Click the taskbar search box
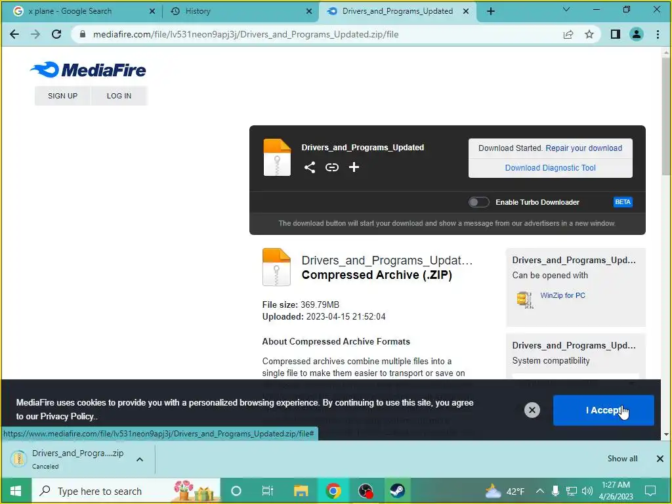Screen dimensions: 672x504 (x=127, y=491)
